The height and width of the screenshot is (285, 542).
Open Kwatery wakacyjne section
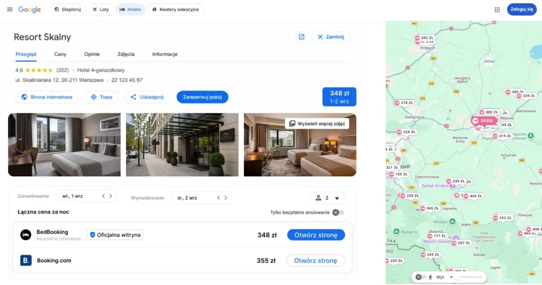[x=176, y=10]
